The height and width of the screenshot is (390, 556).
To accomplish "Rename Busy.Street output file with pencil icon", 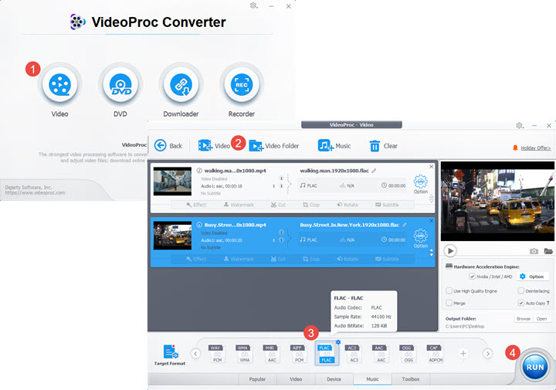I will click(404, 225).
